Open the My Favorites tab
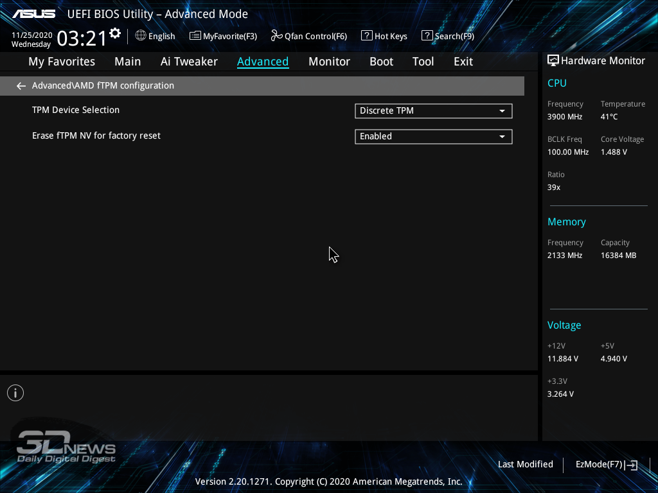The image size is (658, 493). tap(62, 62)
